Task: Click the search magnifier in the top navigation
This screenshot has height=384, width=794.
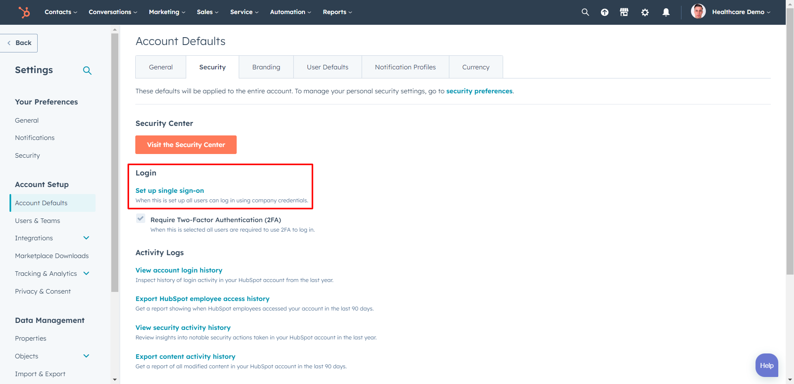Action: pyautogui.click(x=585, y=12)
